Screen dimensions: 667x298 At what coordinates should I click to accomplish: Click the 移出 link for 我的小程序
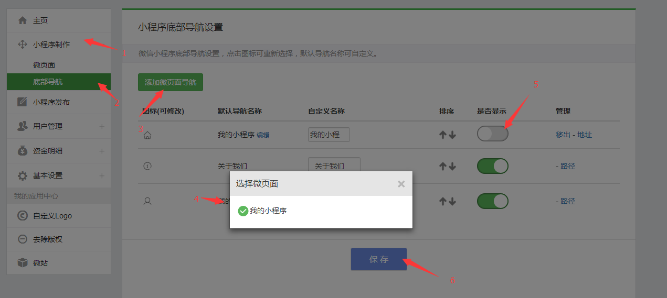[563, 135]
